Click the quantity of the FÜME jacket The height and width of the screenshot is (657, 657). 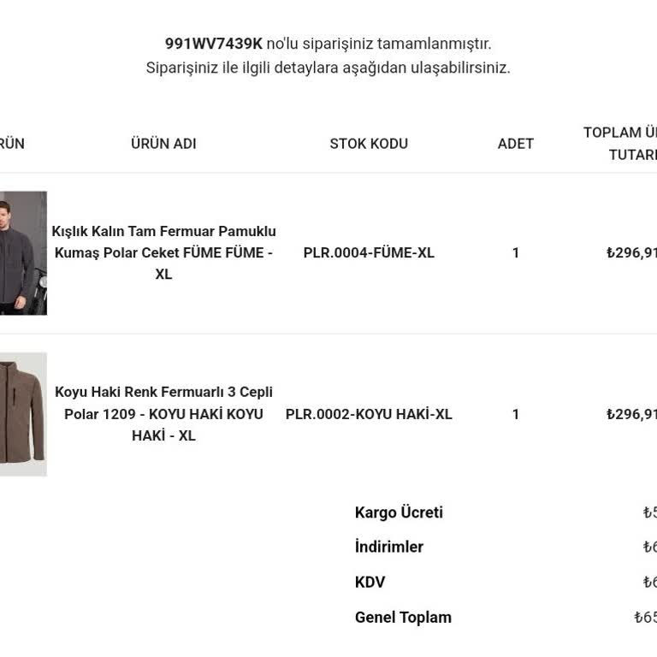pos(515,253)
